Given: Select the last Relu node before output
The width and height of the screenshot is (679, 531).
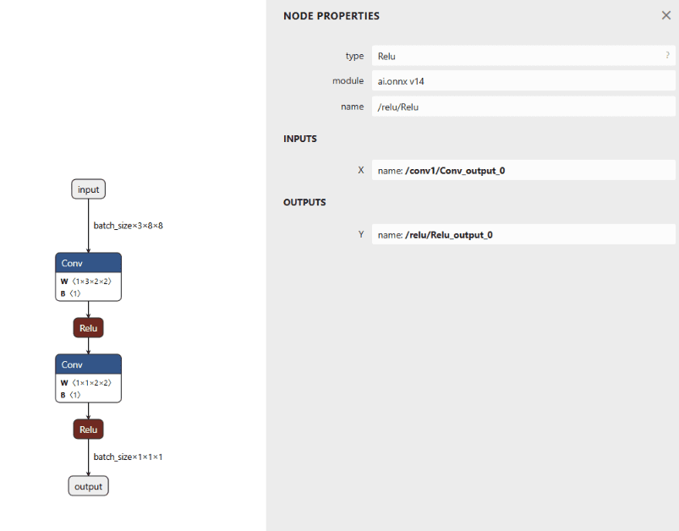Looking at the screenshot, I should 88,430.
